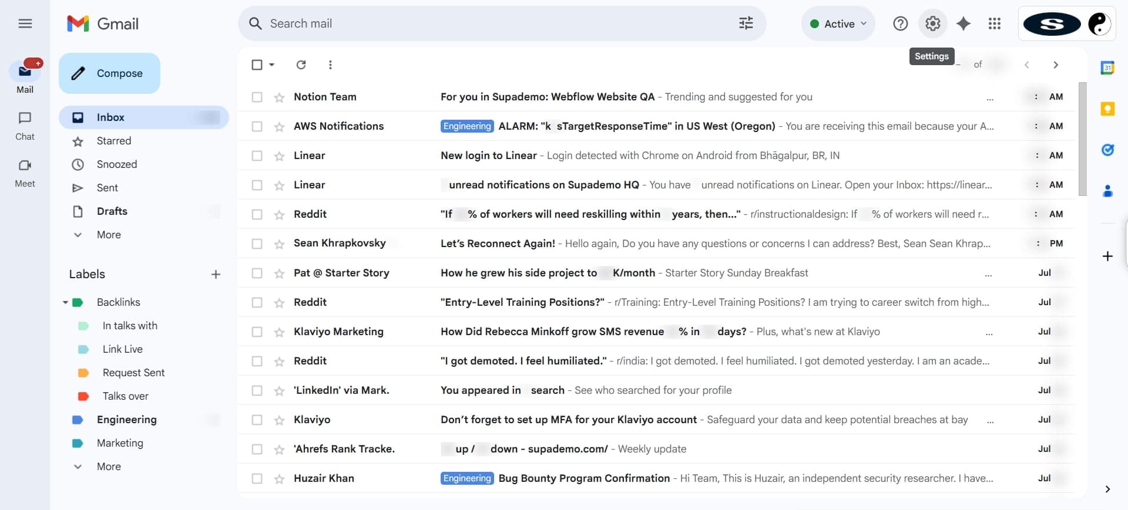Select the AWS Notifications email checkbox
The height and width of the screenshot is (510, 1128).
tap(257, 126)
